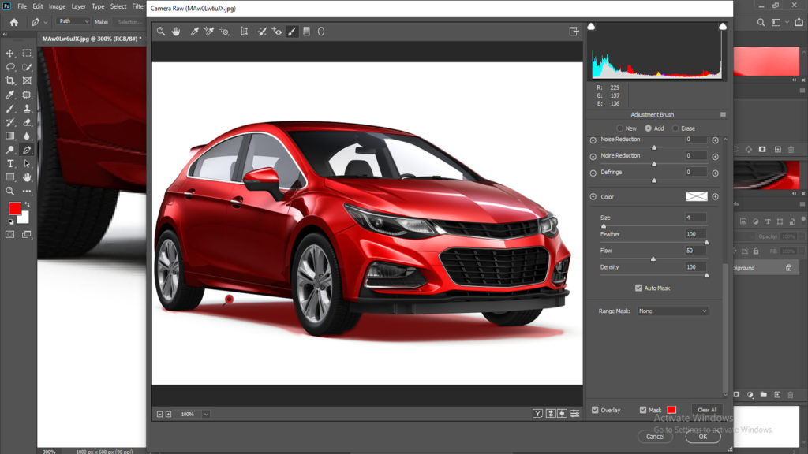808x454 pixels.
Task: Select Color Sampler tool in Camera Raw
Action: pos(209,32)
